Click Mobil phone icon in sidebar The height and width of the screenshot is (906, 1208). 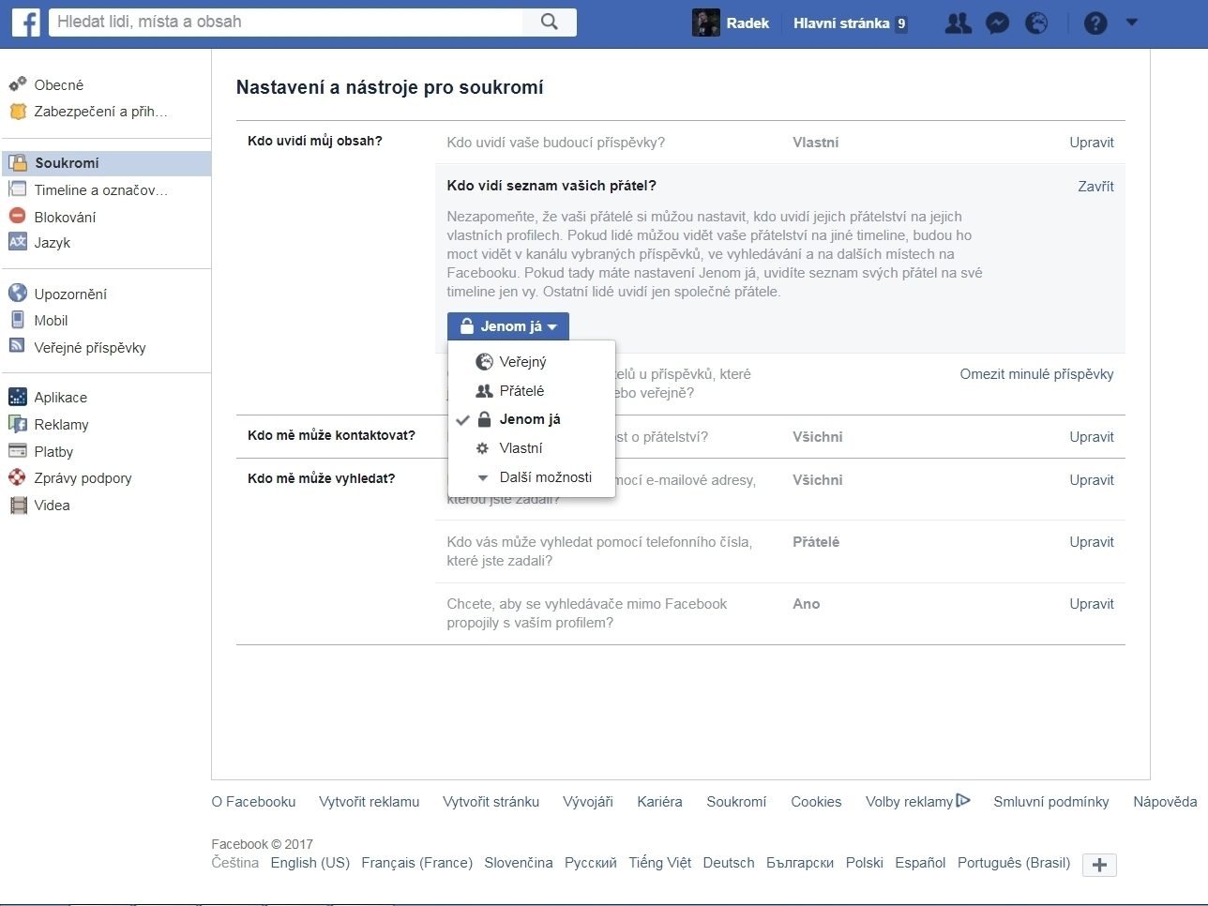coord(18,320)
